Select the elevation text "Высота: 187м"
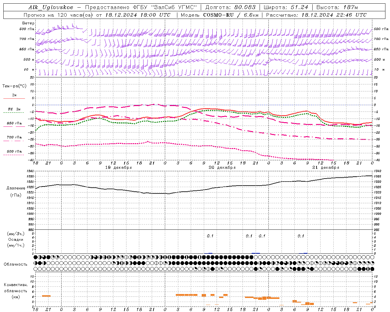 pyautogui.click(x=337, y=7)
